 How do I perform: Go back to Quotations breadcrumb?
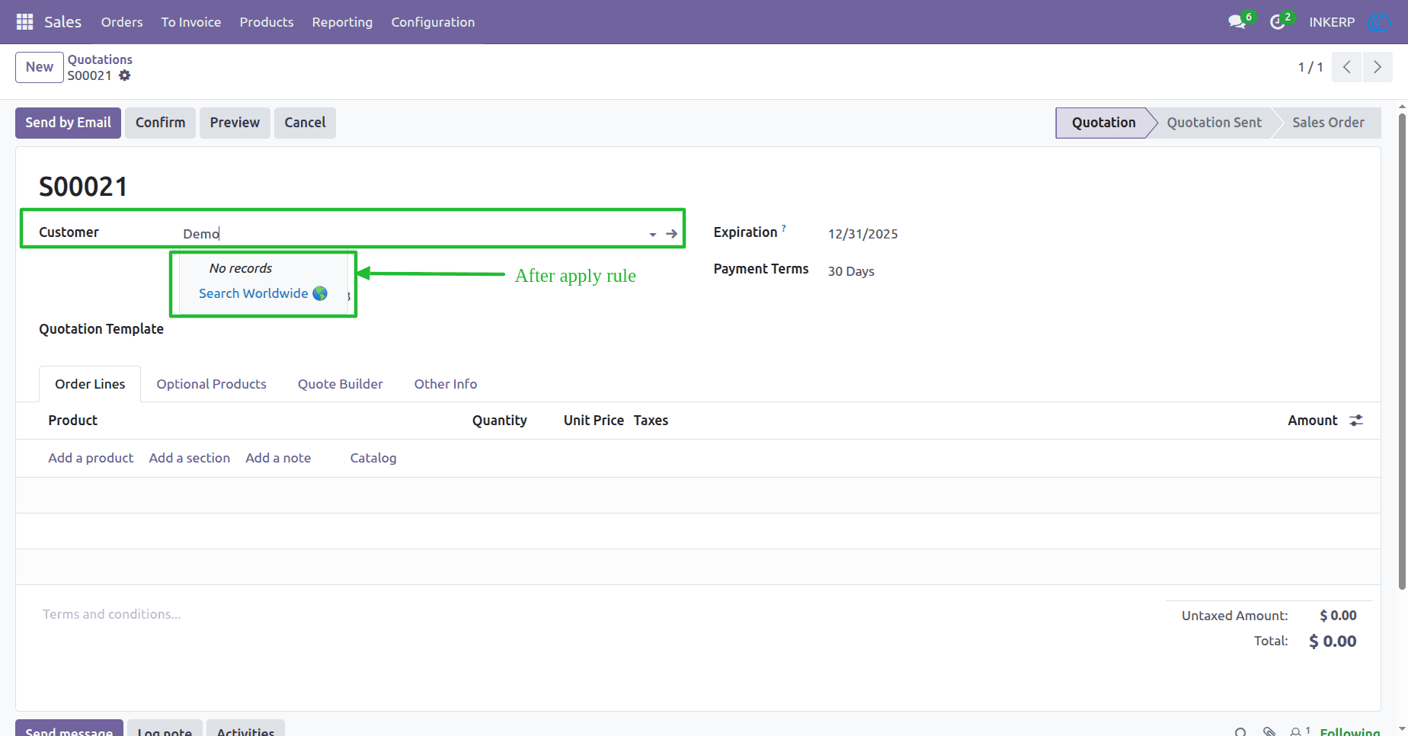[100, 59]
